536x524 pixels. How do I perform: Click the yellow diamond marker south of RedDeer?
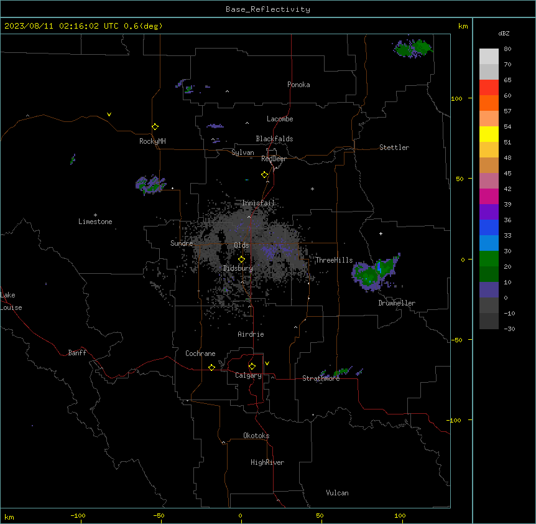(x=265, y=175)
